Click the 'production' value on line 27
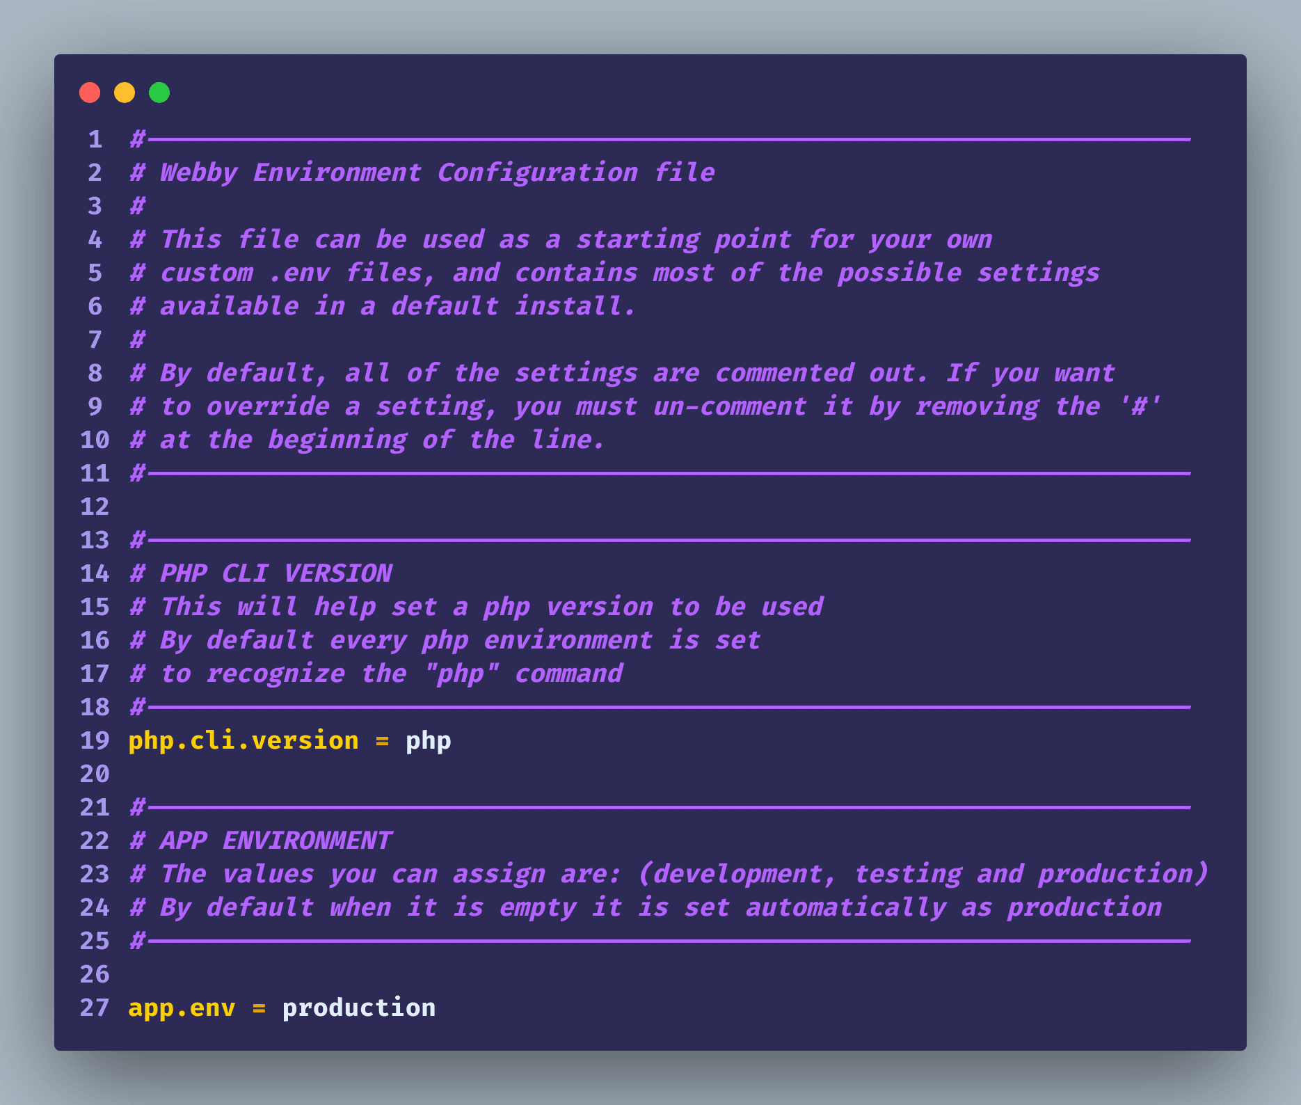The height and width of the screenshot is (1105, 1301). pos(359,1008)
